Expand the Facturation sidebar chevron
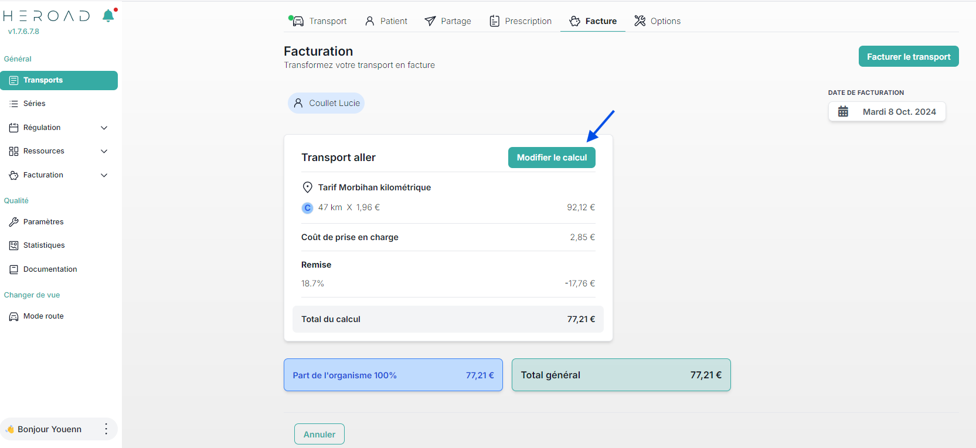The image size is (976, 448). pyautogui.click(x=104, y=175)
